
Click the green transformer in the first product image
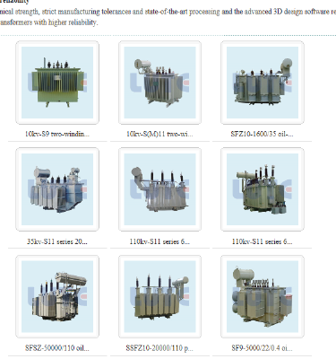point(57,83)
